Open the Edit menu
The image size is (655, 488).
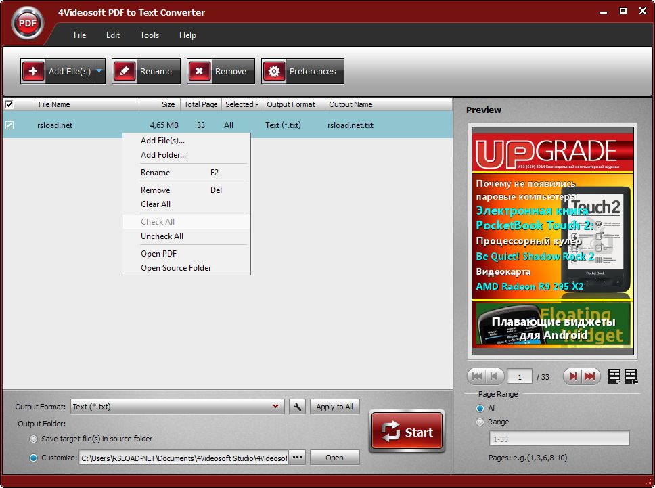pos(113,35)
